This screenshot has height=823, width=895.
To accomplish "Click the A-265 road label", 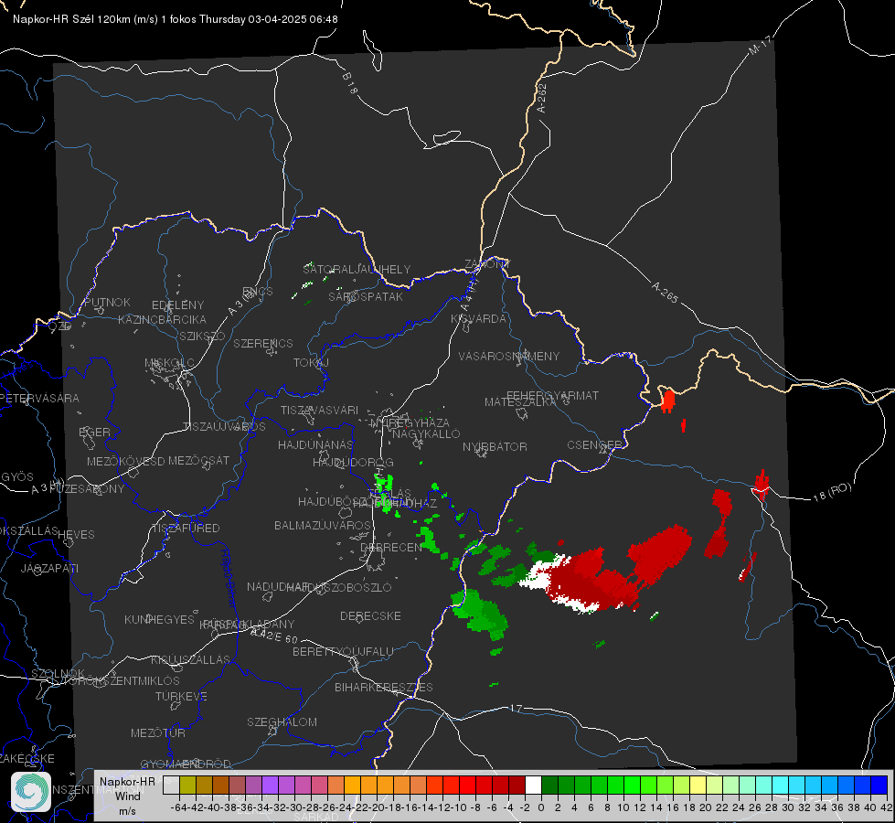I will point(665,292).
